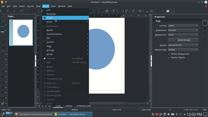The width and height of the screenshot is (208, 117).
Task: Open Bluetooth settings in system tray
Action: pyautogui.click(x=176, y=114)
